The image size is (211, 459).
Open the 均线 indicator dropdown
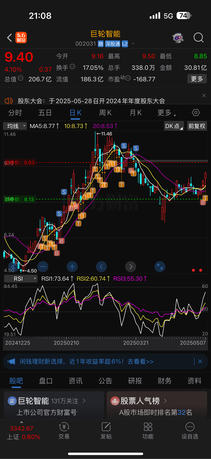click(15, 126)
